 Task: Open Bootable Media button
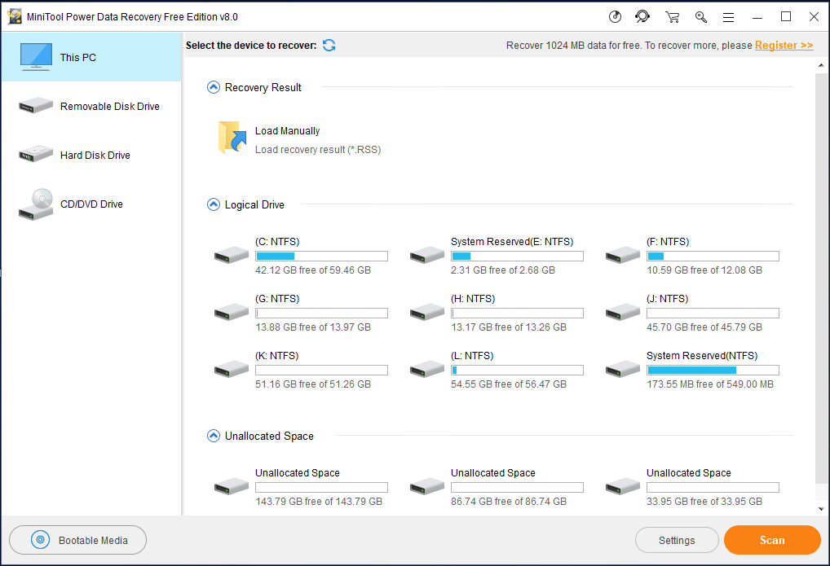click(x=77, y=540)
